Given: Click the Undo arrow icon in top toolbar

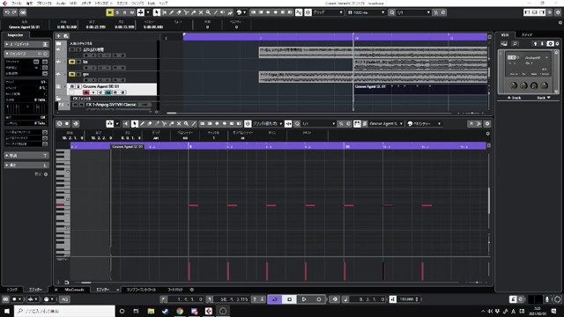Looking at the screenshot, I should click(7, 12).
